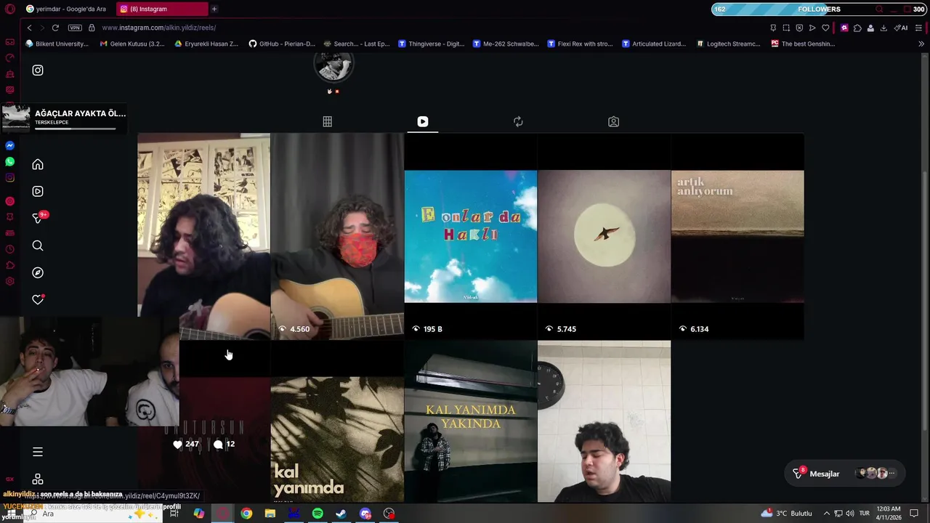The image size is (930, 523).
Task: Go back to previous page
Action: point(29,28)
